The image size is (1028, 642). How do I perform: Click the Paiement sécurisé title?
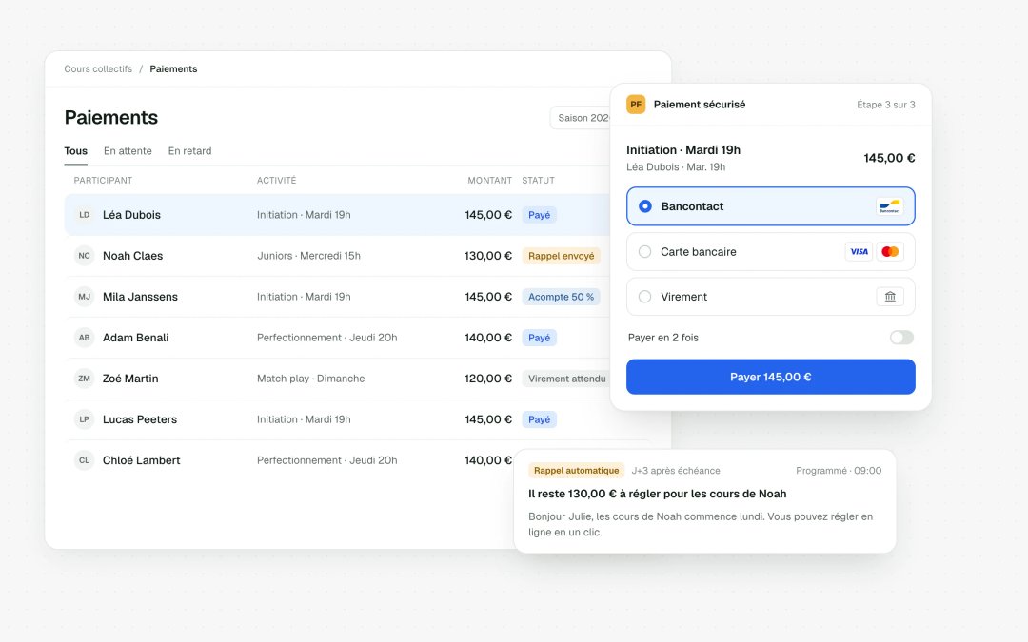[700, 105]
